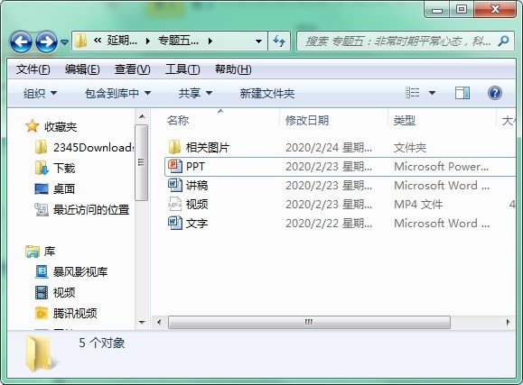The height and width of the screenshot is (385, 523).
Task: Open the view options dropdown arrow
Action: (x=432, y=93)
